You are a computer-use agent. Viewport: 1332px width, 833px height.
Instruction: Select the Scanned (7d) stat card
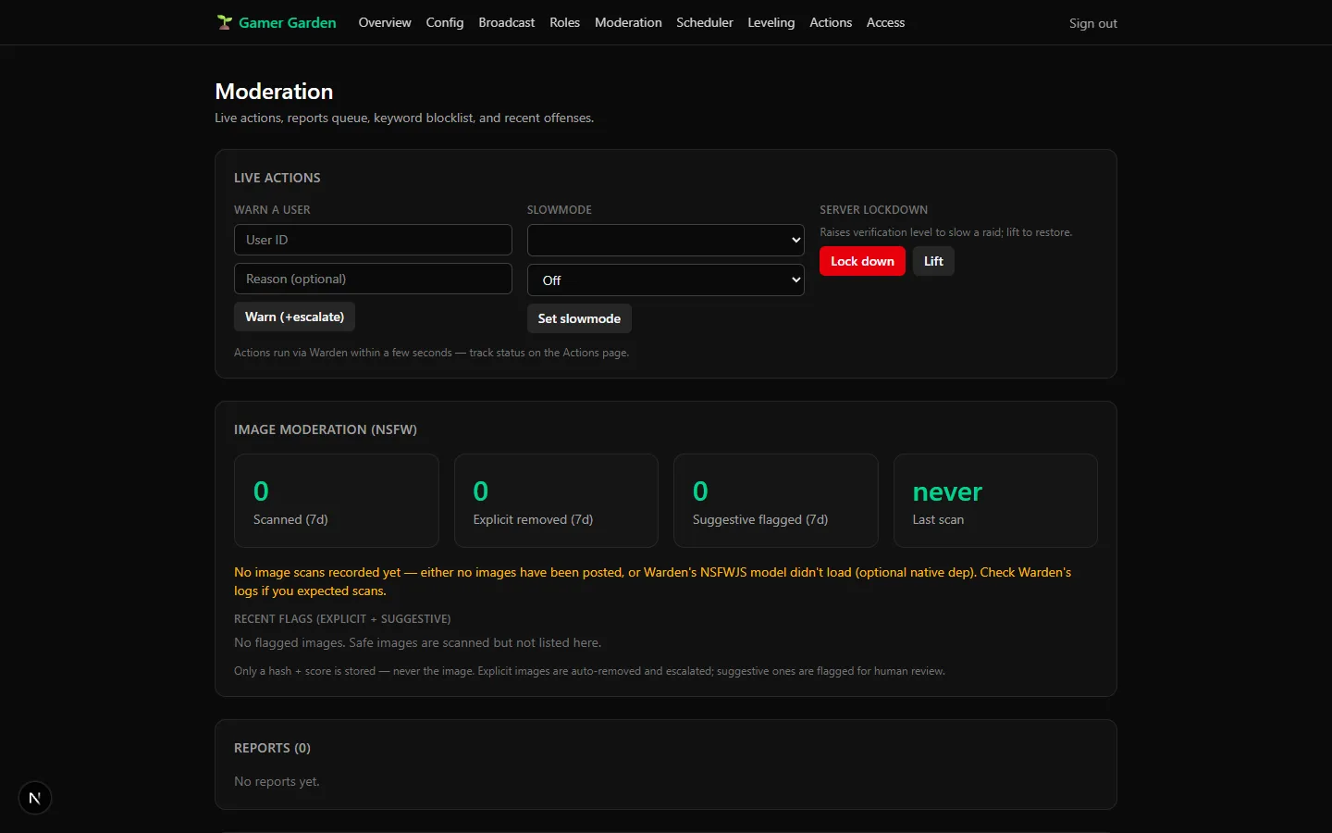click(x=337, y=501)
